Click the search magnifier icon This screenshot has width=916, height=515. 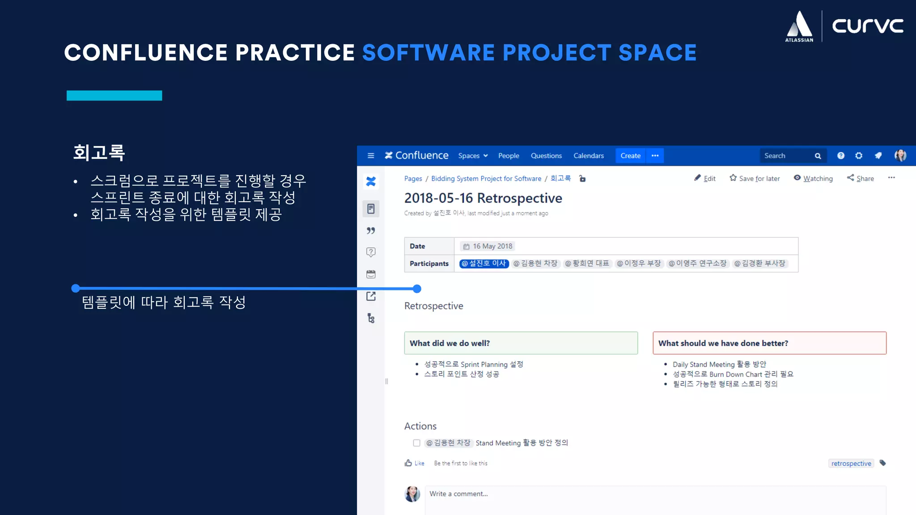point(818,156)
